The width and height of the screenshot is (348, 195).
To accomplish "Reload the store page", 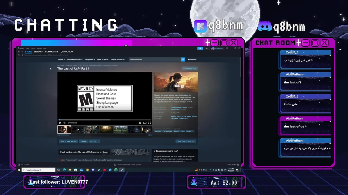I will tap(19, 55).
